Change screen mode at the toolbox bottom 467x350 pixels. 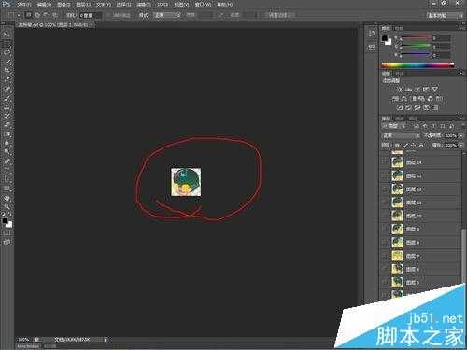[x=7, y=242]
